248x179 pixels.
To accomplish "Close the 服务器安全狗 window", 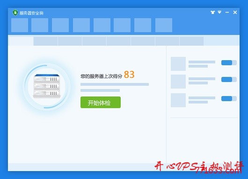I will tap(235, 12).
